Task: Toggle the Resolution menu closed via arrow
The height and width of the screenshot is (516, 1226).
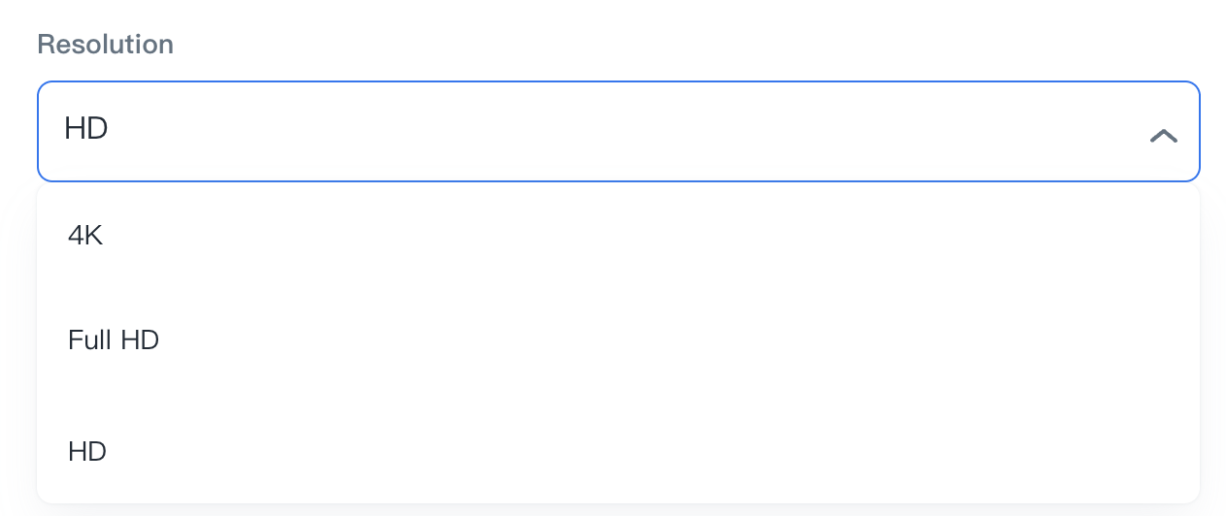Action: click(1163, 136)
